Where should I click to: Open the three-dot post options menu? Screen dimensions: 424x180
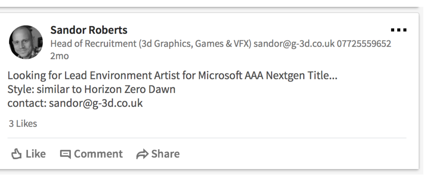[399, 31]
